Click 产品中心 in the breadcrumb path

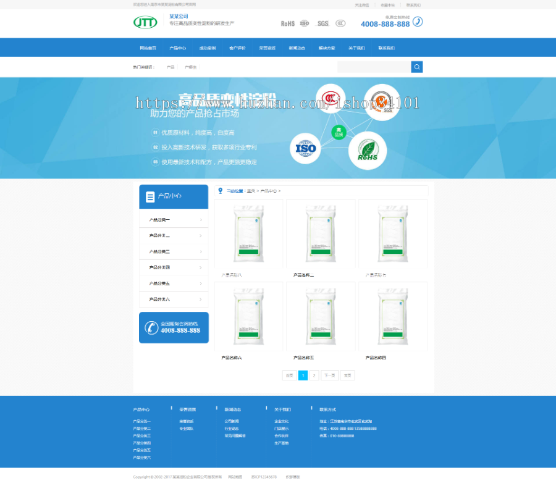269,191
